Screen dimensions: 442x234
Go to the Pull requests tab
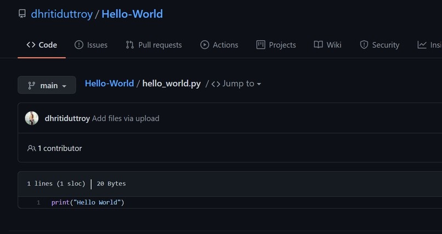[154, 45]
